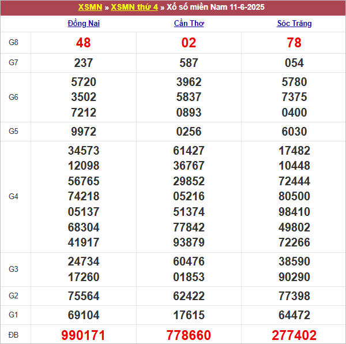Click G7 number 237
346x344 pixels.
(x=84, y=63)
